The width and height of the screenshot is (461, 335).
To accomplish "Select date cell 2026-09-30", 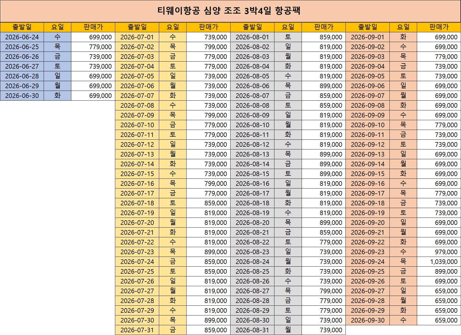I will [x=367, y=320].
